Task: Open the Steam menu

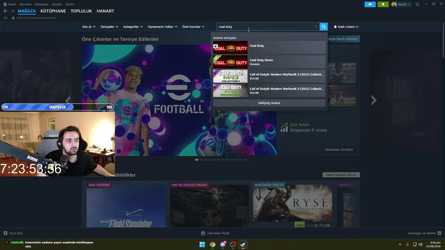Action: point(10,4)
